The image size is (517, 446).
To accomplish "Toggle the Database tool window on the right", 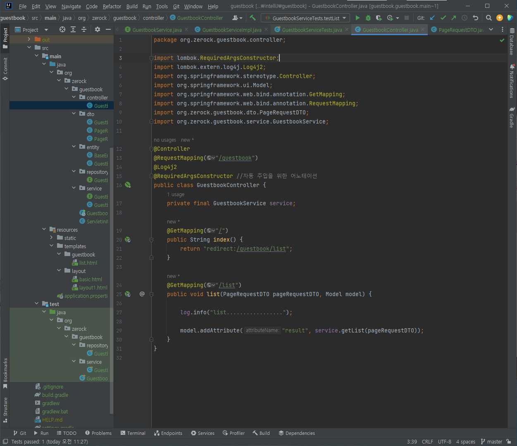I will pyautogui.click(x=512, y=42).
